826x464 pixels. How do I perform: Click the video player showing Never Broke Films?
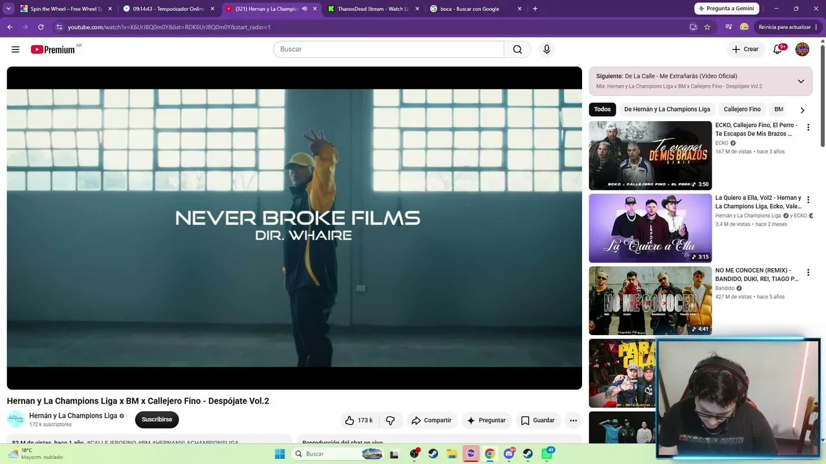294,228
